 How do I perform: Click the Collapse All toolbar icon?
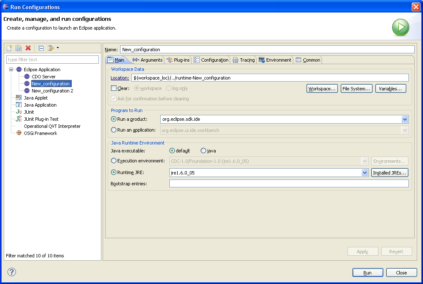point(41,48)
